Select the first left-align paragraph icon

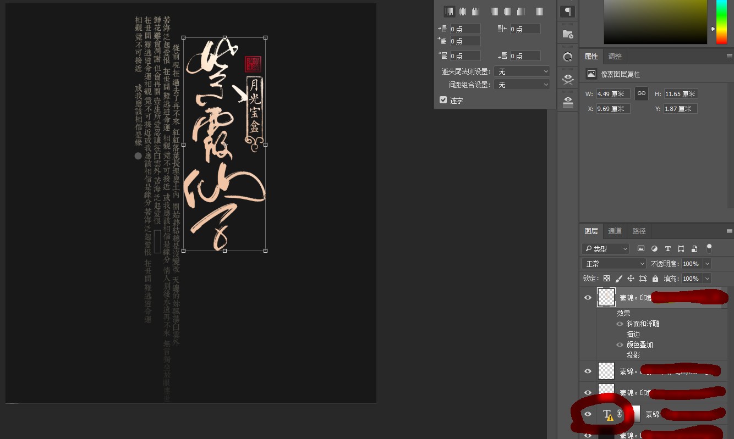pyautogui.click(x=450, y=11)
